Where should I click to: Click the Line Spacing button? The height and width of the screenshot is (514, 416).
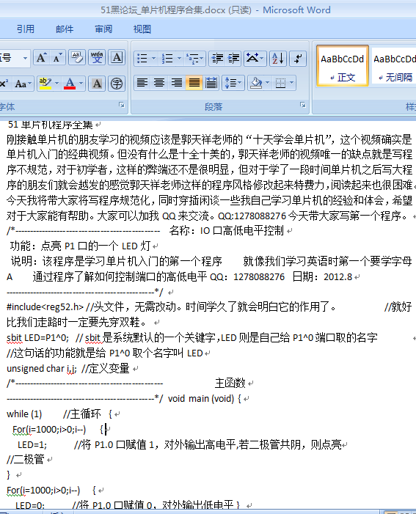pyautogui.click(x=233, y=83)
